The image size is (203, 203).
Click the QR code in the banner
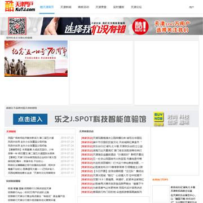point(17,26)
